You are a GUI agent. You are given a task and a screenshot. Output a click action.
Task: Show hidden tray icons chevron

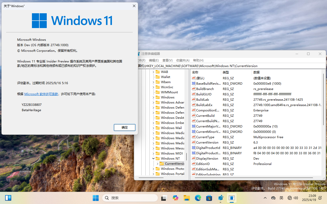point(265,198)
